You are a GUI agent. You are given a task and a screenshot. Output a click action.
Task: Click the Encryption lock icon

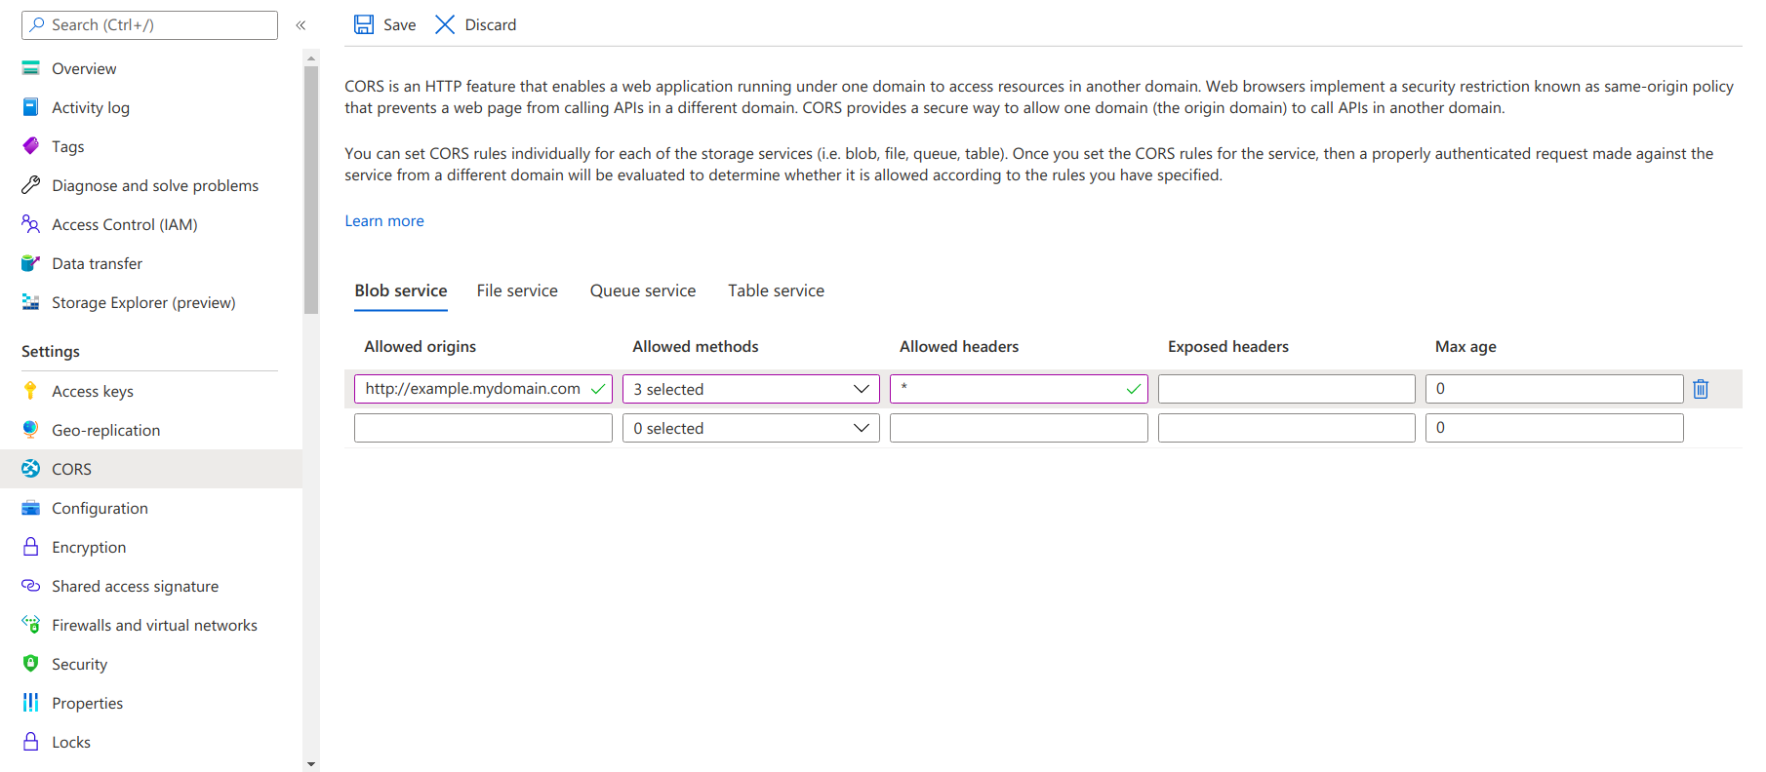click(31, 547)
